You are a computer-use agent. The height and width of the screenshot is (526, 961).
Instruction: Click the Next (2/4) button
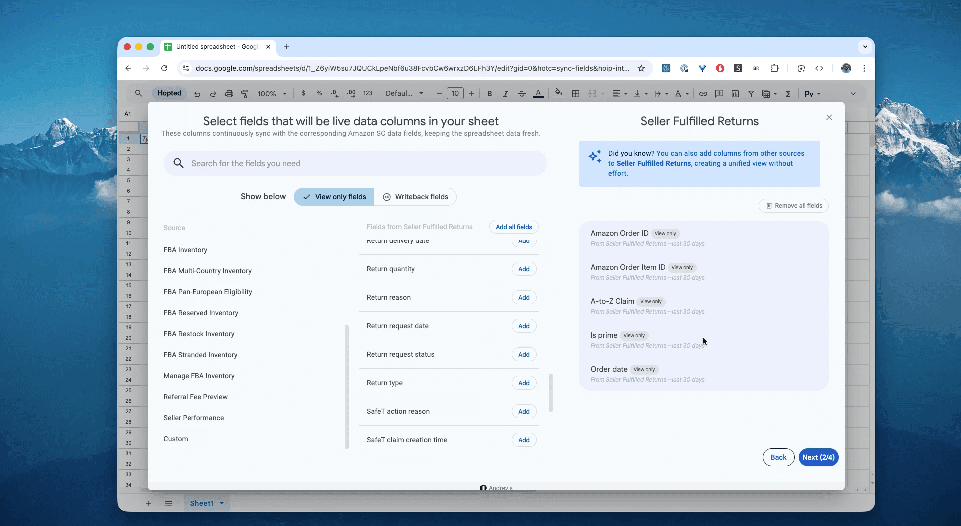[x=818, y=457]
